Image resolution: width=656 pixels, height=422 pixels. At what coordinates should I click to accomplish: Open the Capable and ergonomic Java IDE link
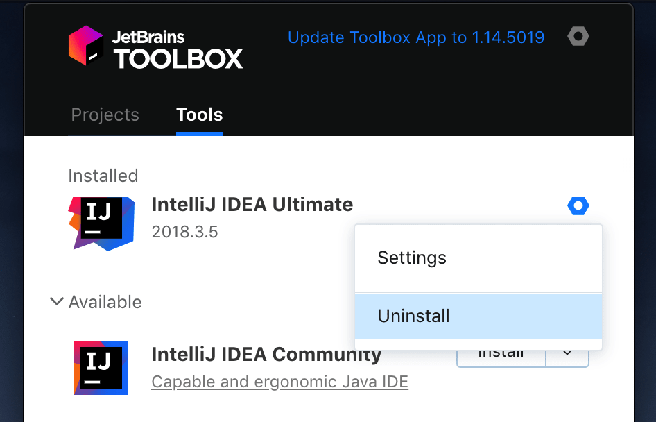279,382
